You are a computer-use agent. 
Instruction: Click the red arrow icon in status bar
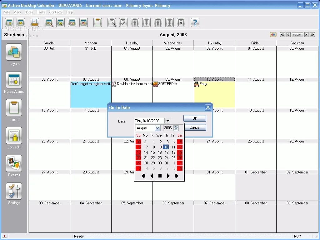(4, 236)
